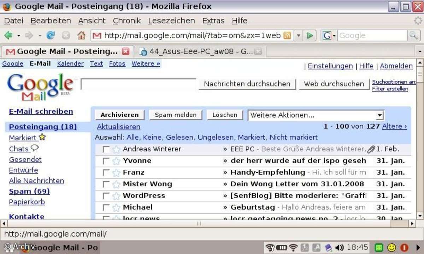Screen dimensions: 424x254
Task: Click the battery indicator in the tray
Action: [x=282, y=247]
